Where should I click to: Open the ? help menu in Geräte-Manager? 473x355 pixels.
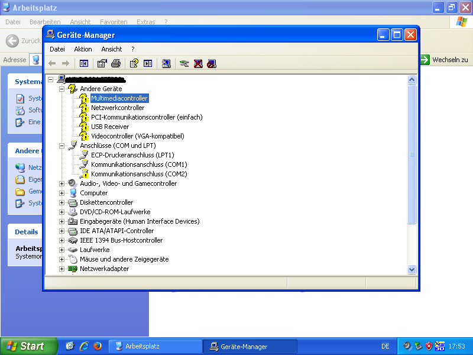[133, 49]
